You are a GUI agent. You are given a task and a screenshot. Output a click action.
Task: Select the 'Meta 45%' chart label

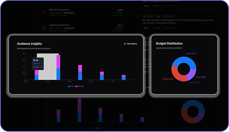point(191,54)
